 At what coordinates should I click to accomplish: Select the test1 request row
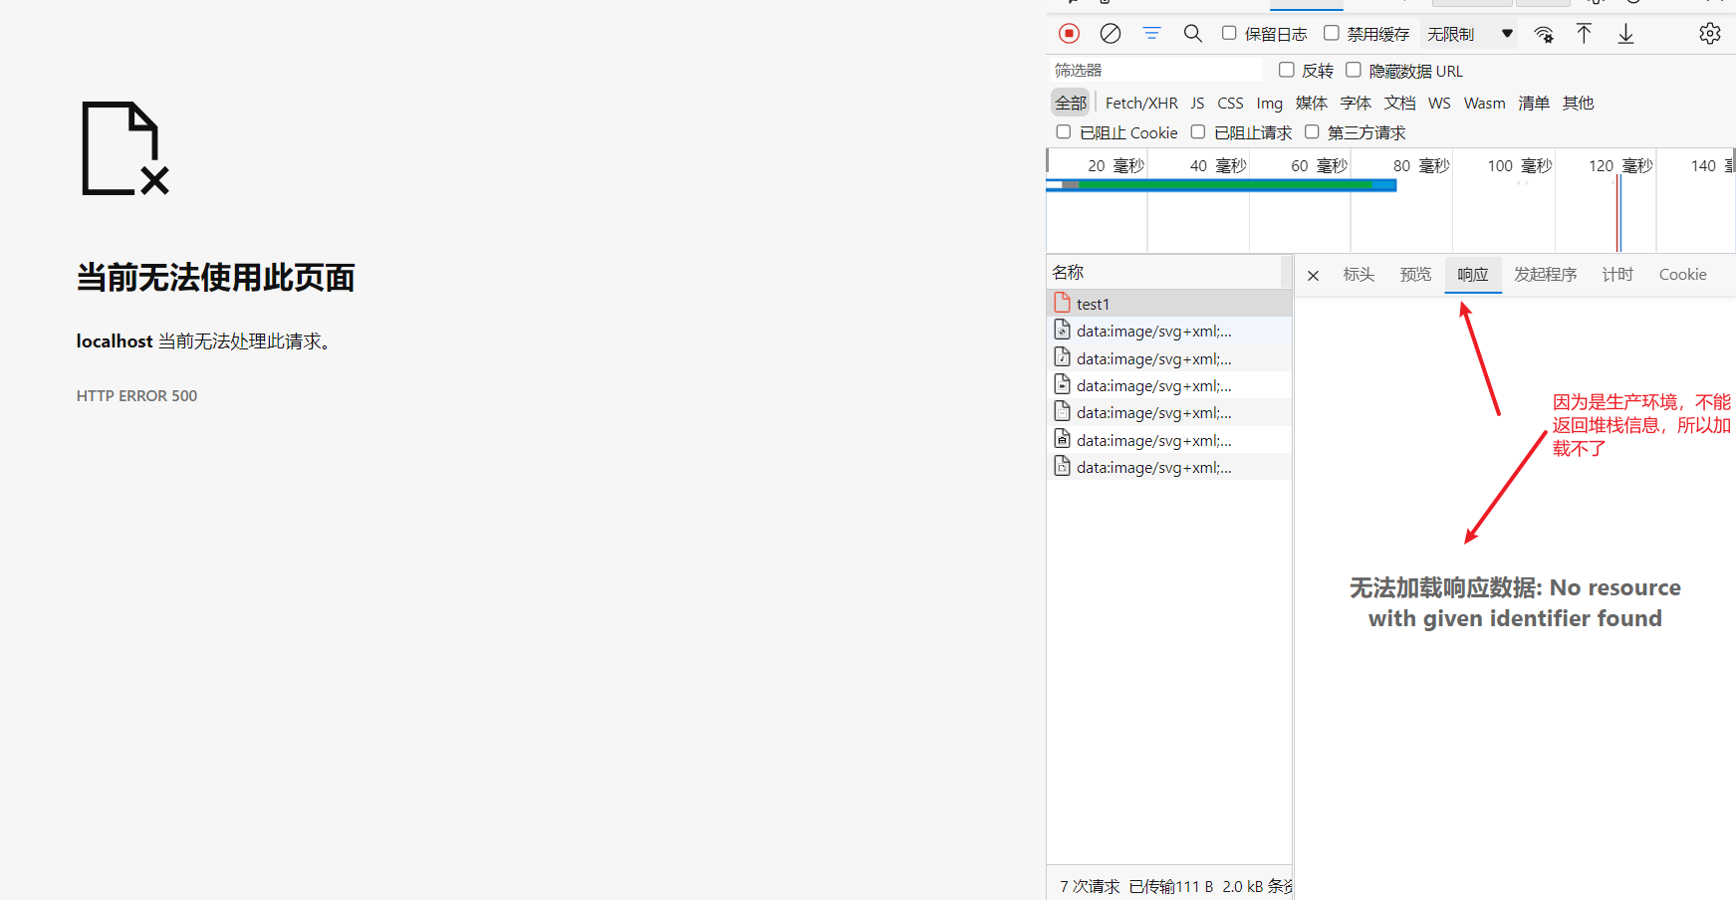coord(1169,304)
